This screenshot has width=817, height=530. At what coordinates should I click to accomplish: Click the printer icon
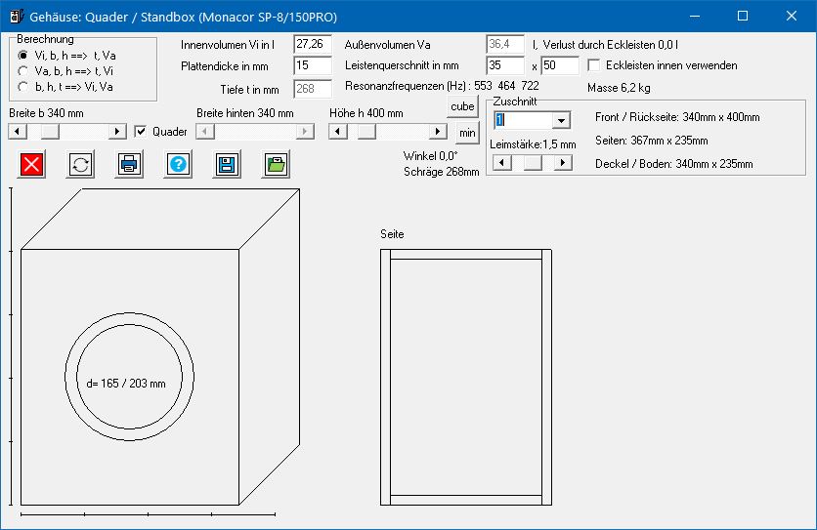click(x=129, y=165)
